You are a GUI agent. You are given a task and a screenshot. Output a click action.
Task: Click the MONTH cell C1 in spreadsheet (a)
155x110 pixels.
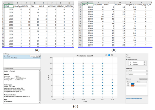click(26, 6)
